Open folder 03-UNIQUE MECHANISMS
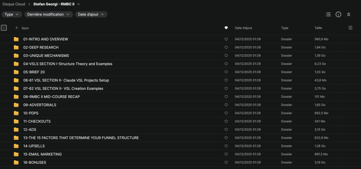Viewport: 361px width, 169px height. point(46,55)
